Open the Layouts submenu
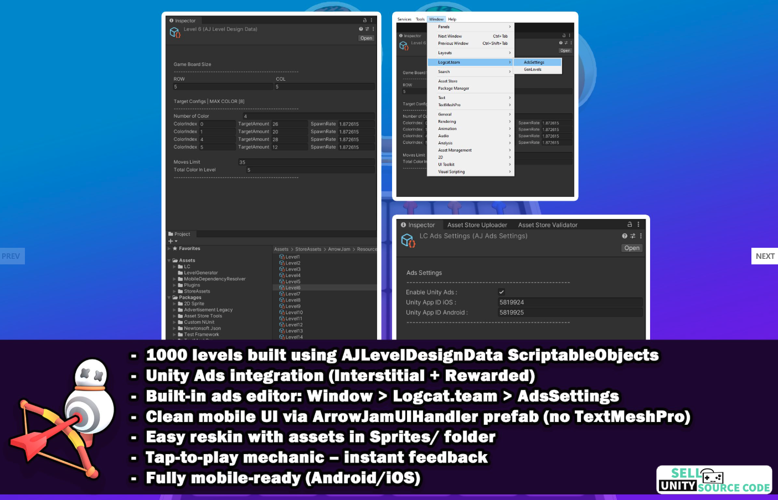This screenshot has width=778, height=500. (471, 53)
